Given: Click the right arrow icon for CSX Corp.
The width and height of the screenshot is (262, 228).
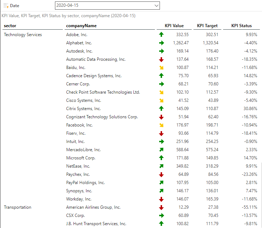Looking at the screenshot, I should pos(161,215).
